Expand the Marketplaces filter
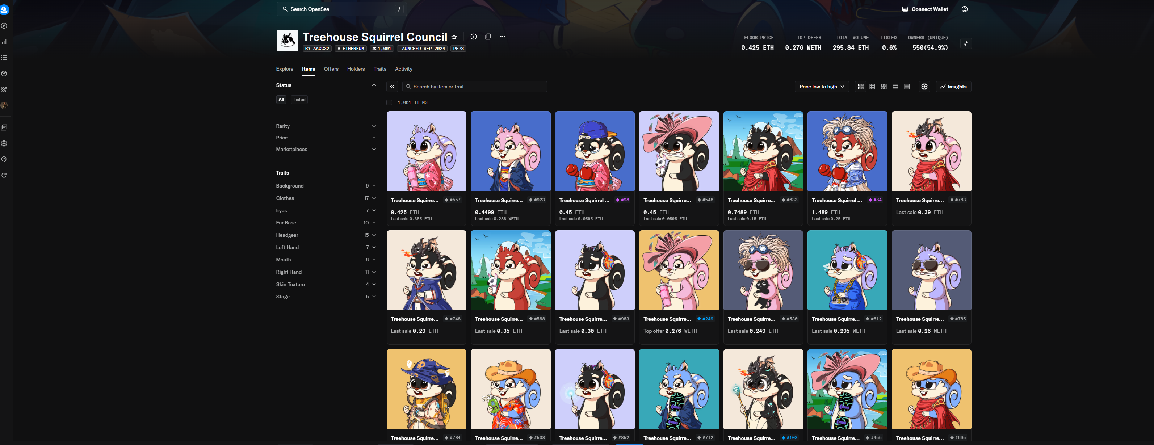 (x=326, y=149)
